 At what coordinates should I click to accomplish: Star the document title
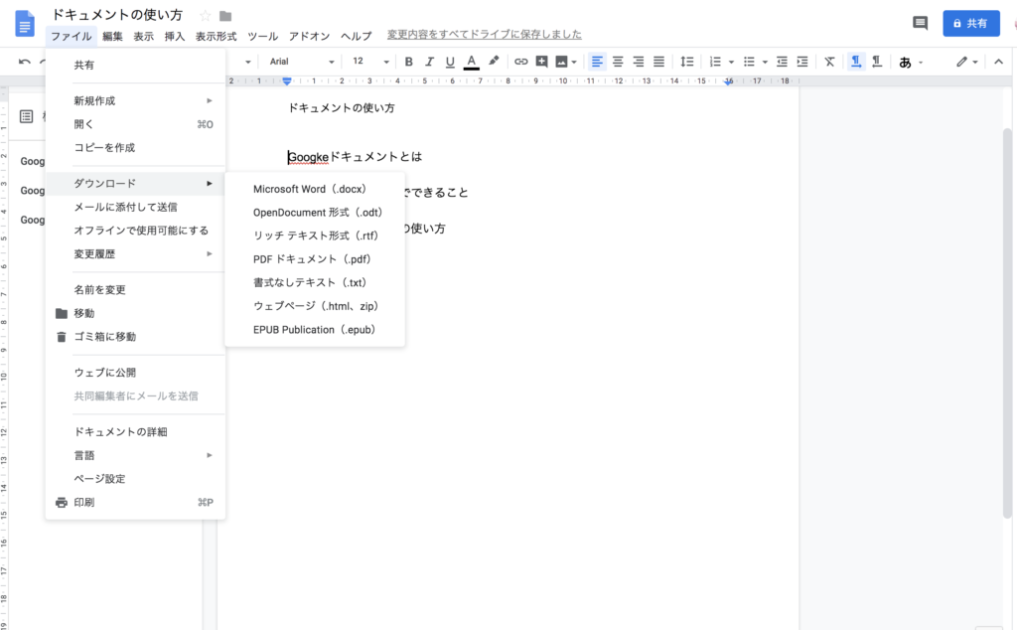click(205, 16)
